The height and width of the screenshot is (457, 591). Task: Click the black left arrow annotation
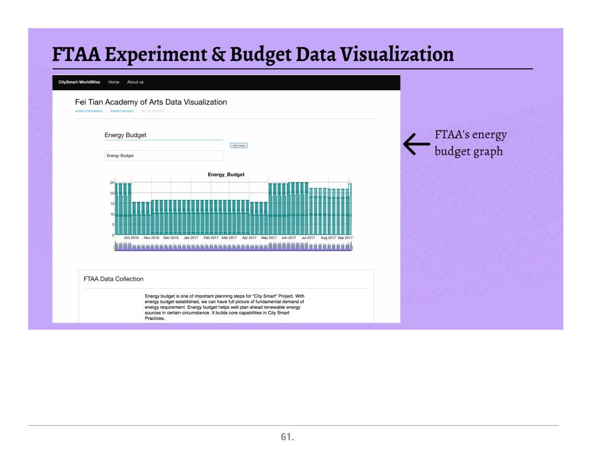pos(416,144)
